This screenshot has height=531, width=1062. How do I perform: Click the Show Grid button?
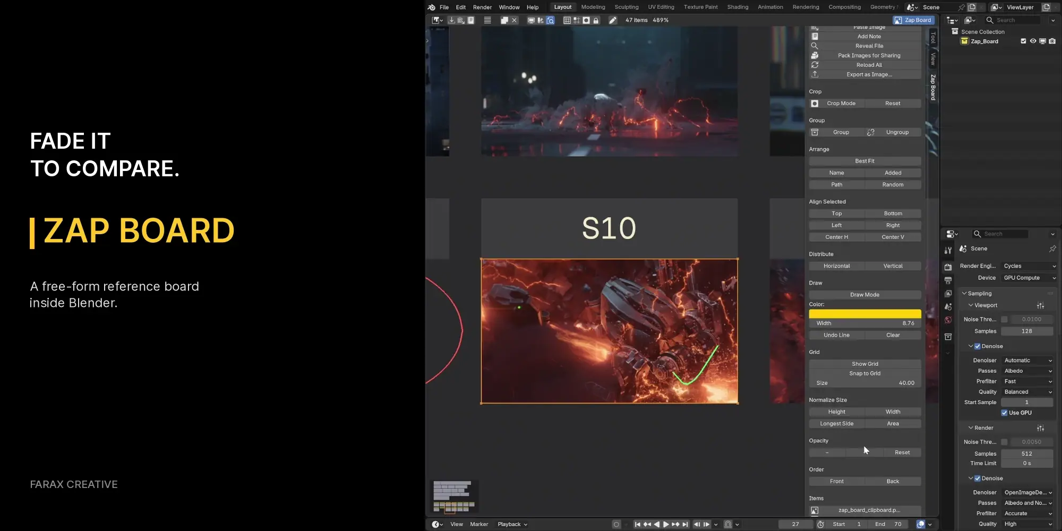coord(865,364)
